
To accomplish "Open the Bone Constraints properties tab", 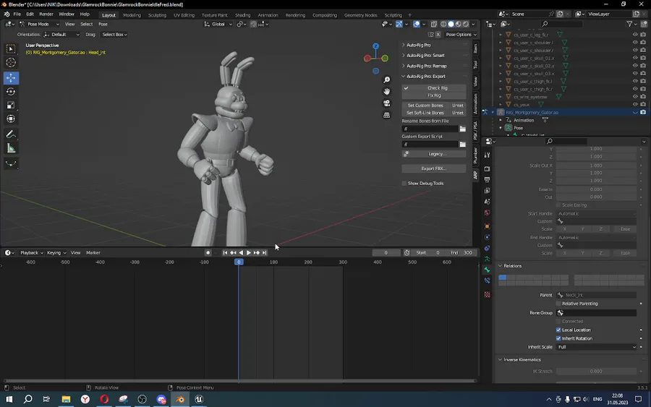I will point(487,281).
